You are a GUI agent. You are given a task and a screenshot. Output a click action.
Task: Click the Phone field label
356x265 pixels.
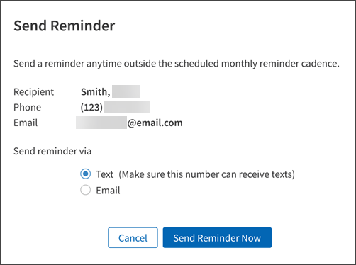point(28,108)
